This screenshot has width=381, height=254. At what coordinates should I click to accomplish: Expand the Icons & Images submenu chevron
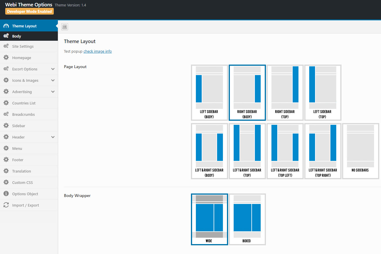coord(53,80)
